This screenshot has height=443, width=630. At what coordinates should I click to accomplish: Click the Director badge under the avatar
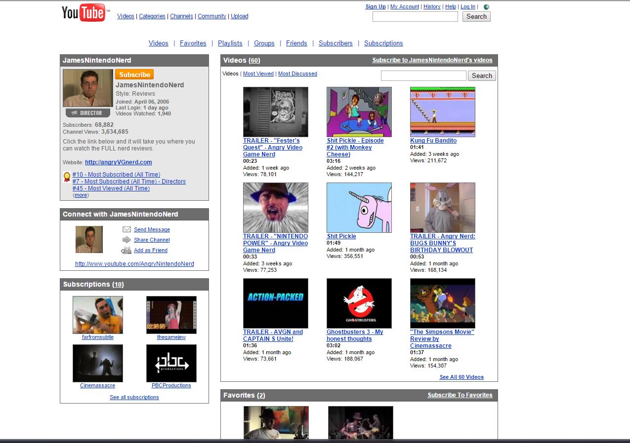tap(87, 113)
